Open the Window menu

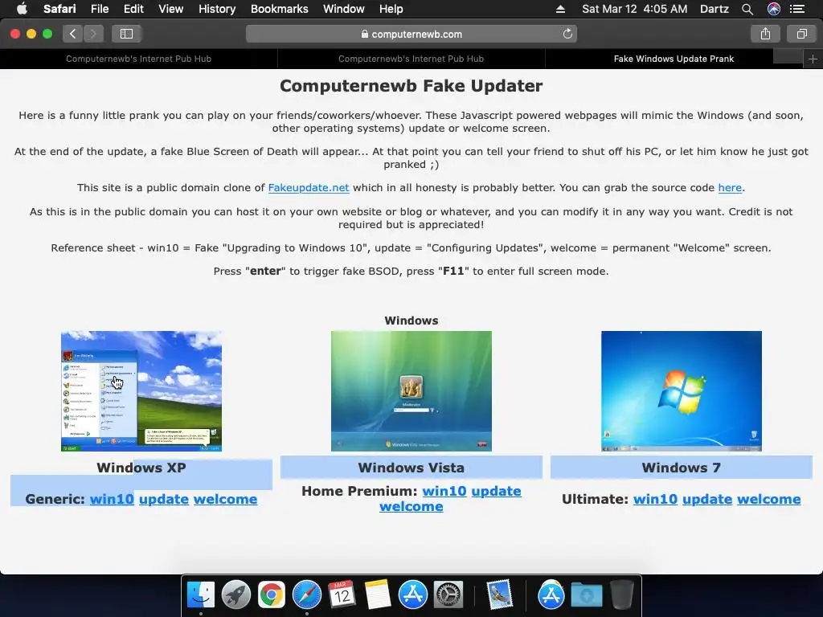344,9
